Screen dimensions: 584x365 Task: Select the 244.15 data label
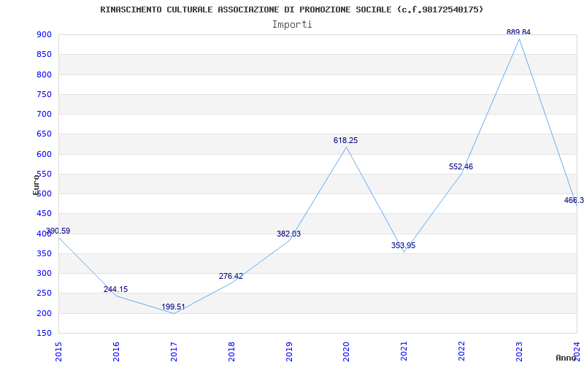click(115, 289)
